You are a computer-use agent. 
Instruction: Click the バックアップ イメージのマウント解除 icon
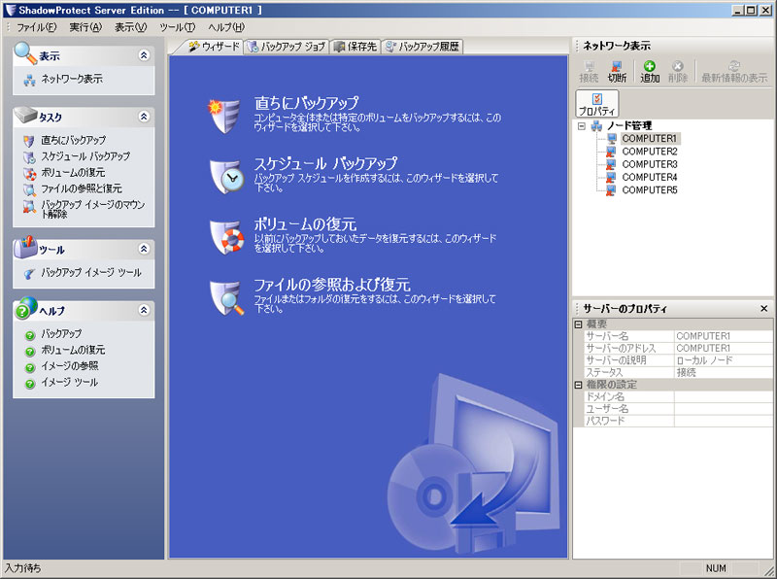pos(29,206)
